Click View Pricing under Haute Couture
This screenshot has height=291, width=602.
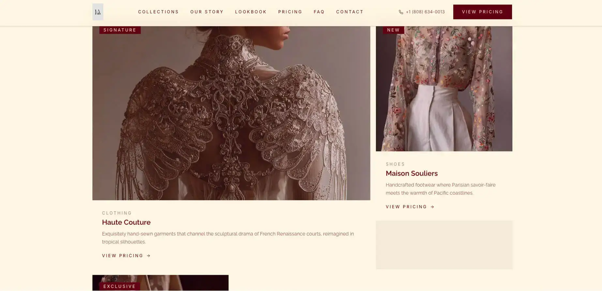[126, 256]
